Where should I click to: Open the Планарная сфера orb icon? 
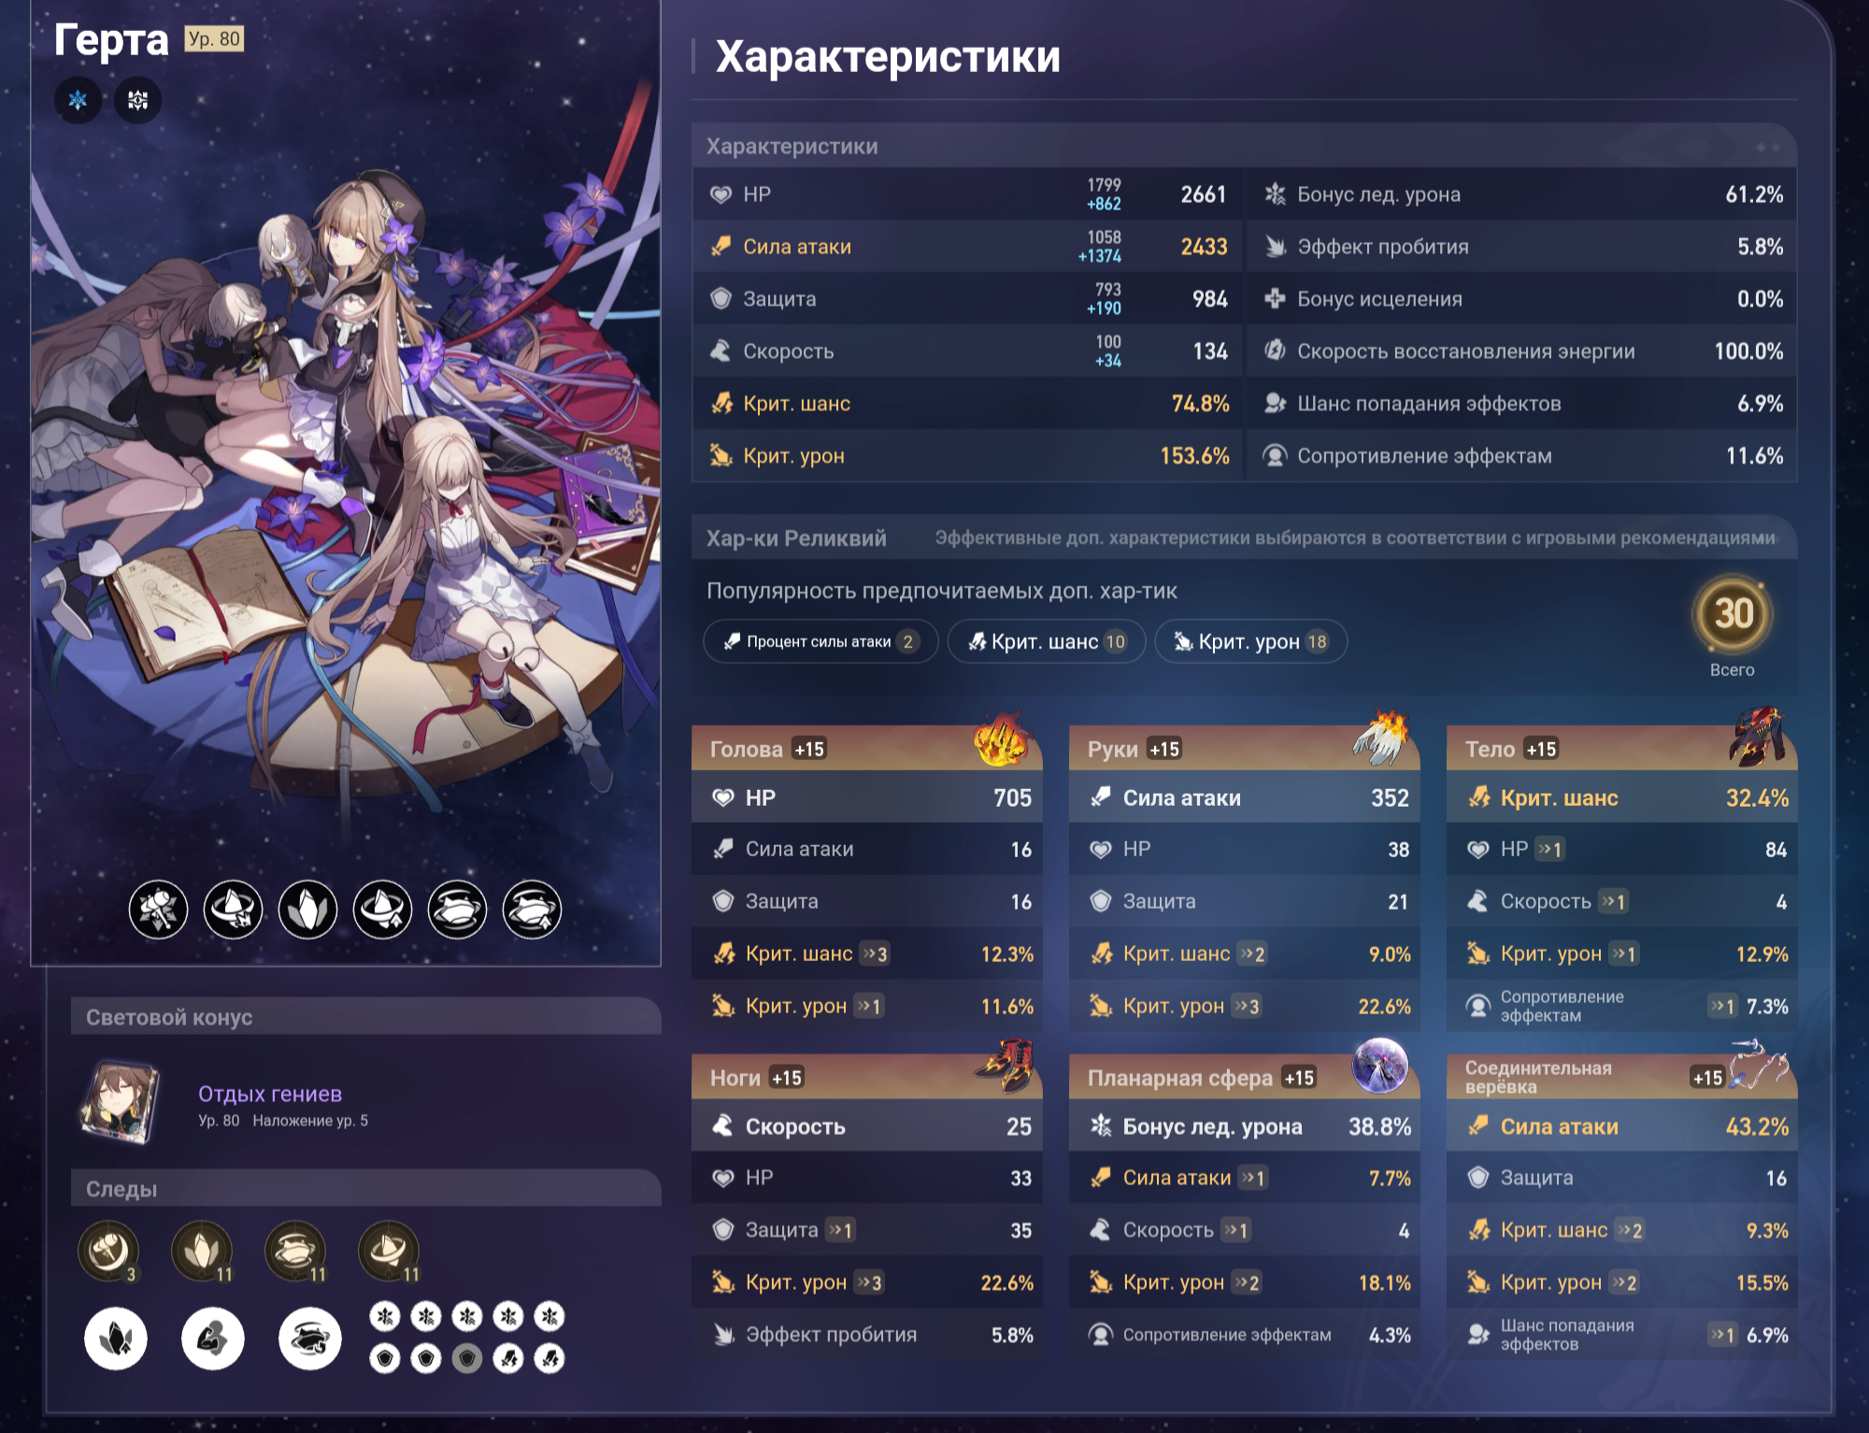(x=1380, y=1066)
